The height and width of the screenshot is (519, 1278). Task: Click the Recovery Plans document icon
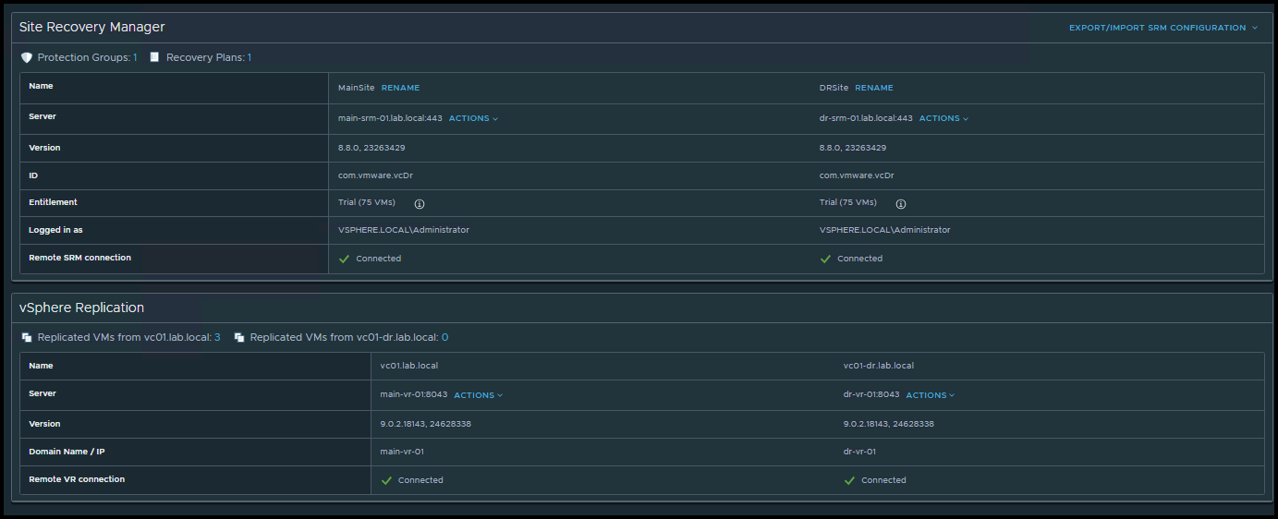coord(155,57)
